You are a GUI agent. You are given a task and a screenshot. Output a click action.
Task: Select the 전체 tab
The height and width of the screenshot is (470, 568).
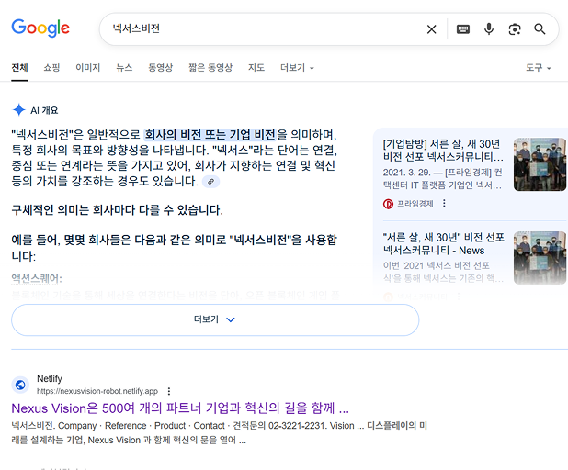coord(19,68)
